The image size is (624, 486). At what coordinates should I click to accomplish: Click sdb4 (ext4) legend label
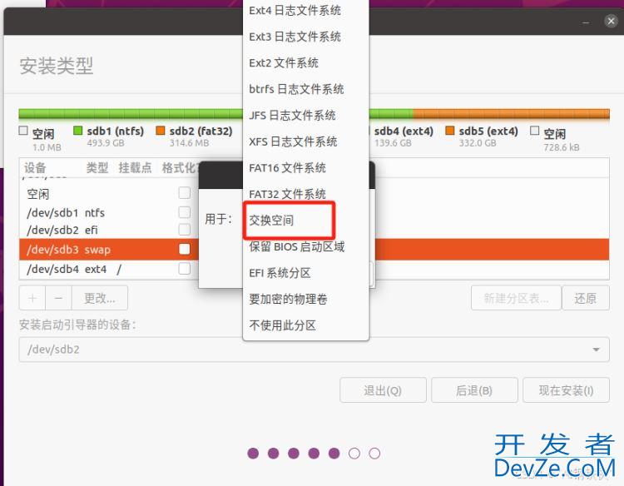pos(404,131)
